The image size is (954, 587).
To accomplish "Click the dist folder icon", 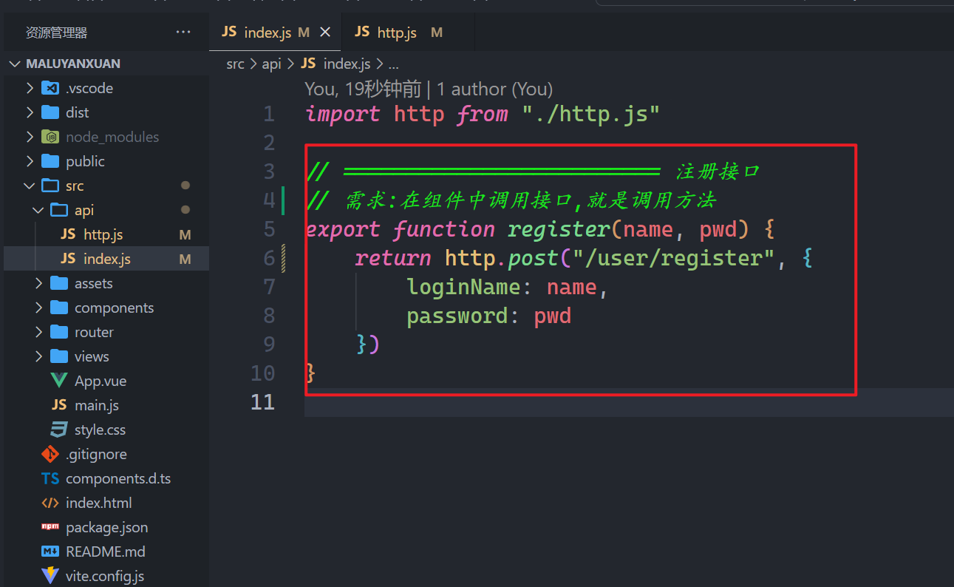I will [x=50, y=112].
